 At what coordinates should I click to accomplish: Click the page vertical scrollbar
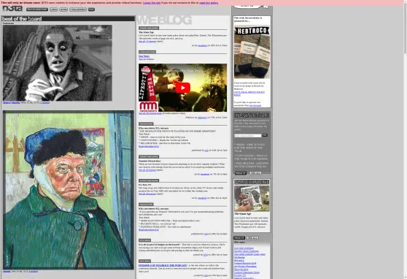tap(406, 139)
